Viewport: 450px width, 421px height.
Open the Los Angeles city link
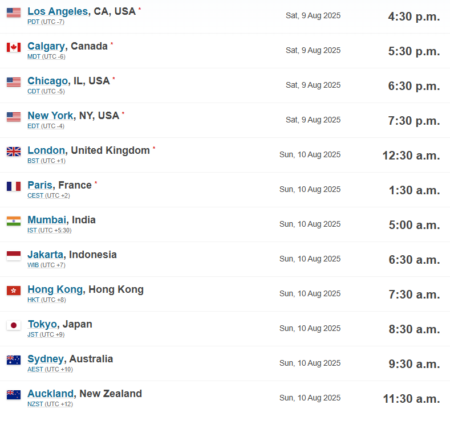pos(58,11)
